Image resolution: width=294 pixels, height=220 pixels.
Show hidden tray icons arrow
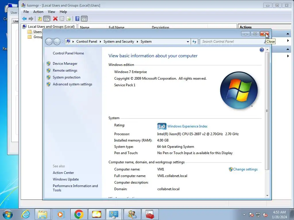(244, 215)
